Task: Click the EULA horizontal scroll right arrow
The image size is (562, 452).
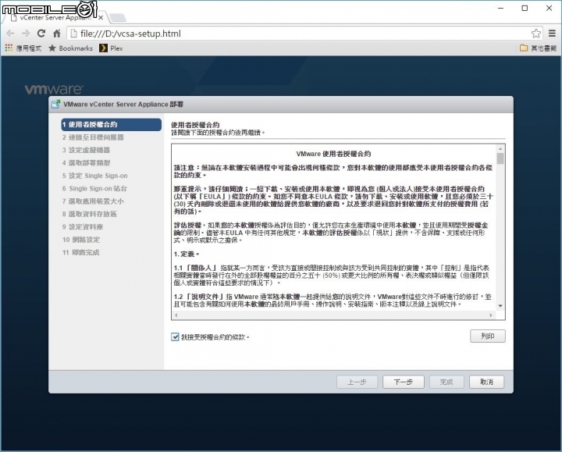Action: tap(491, 315)
